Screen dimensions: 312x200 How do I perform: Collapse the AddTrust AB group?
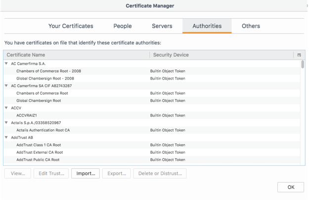click(6, 138)
